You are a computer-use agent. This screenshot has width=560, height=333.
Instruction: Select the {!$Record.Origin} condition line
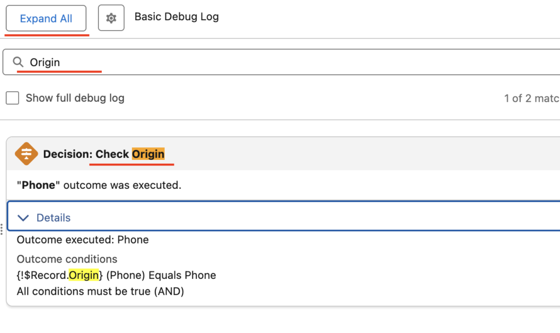[116, 275]
